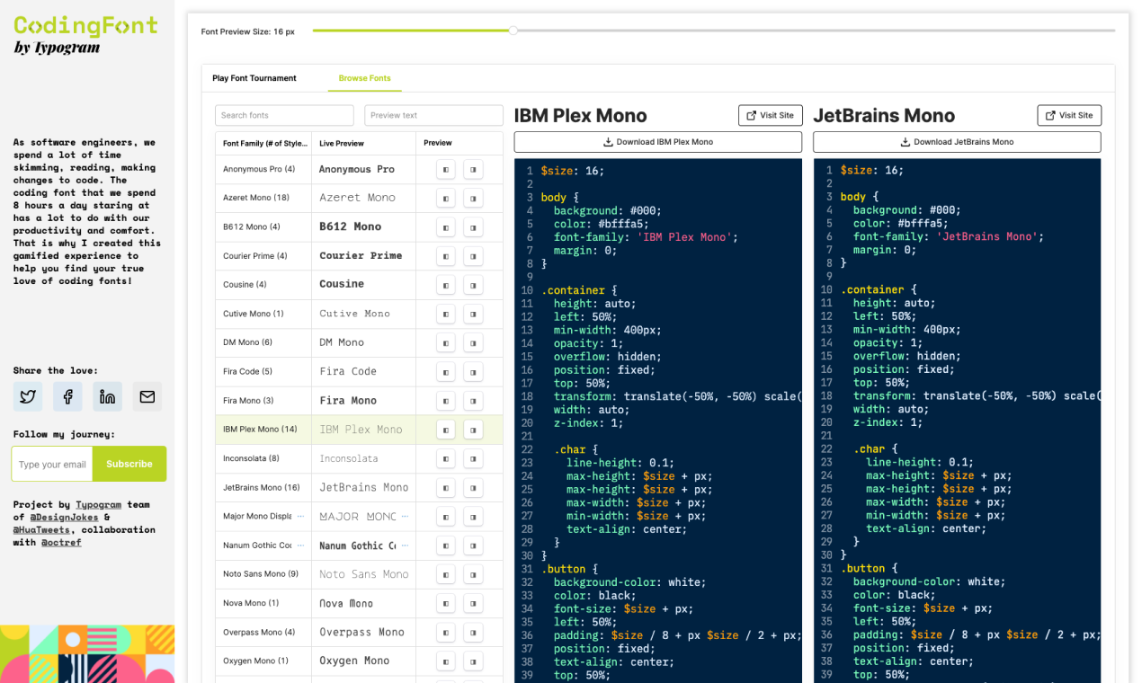Toggle DM Mono preview in left pane

pos(445,342)
